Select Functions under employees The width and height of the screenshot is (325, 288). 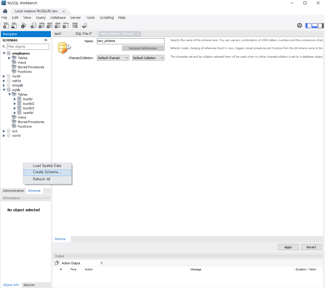25,72
